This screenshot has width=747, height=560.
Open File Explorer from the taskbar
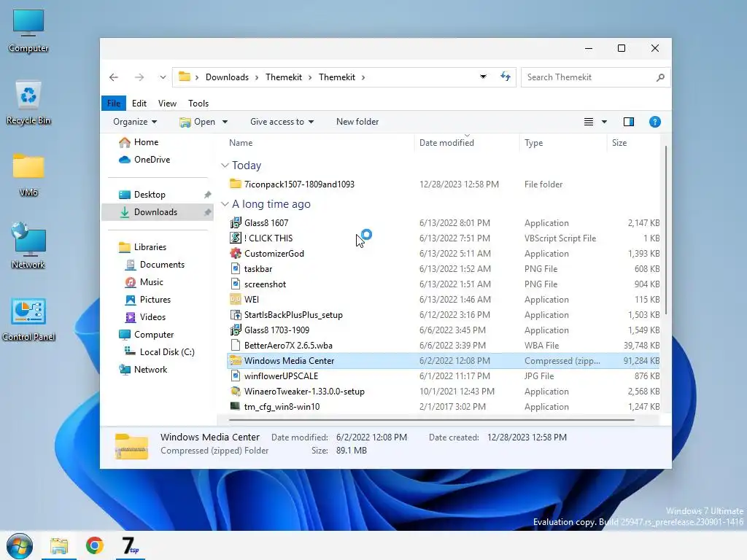click(x=59, y=545)
